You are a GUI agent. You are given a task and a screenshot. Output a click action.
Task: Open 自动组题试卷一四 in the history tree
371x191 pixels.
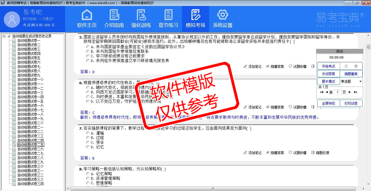tap(30, 97)
